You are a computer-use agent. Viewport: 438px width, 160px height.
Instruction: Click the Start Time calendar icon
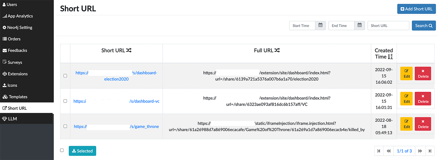320,26
